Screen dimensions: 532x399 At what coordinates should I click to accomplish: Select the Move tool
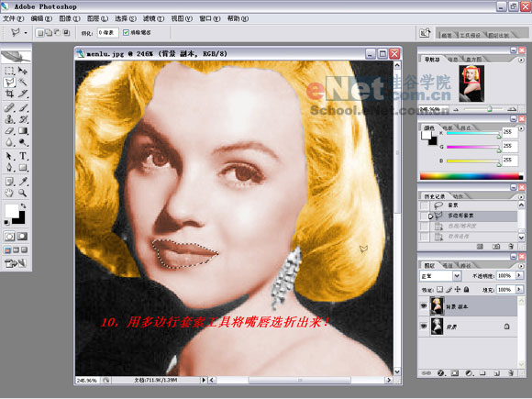[23, 71]
